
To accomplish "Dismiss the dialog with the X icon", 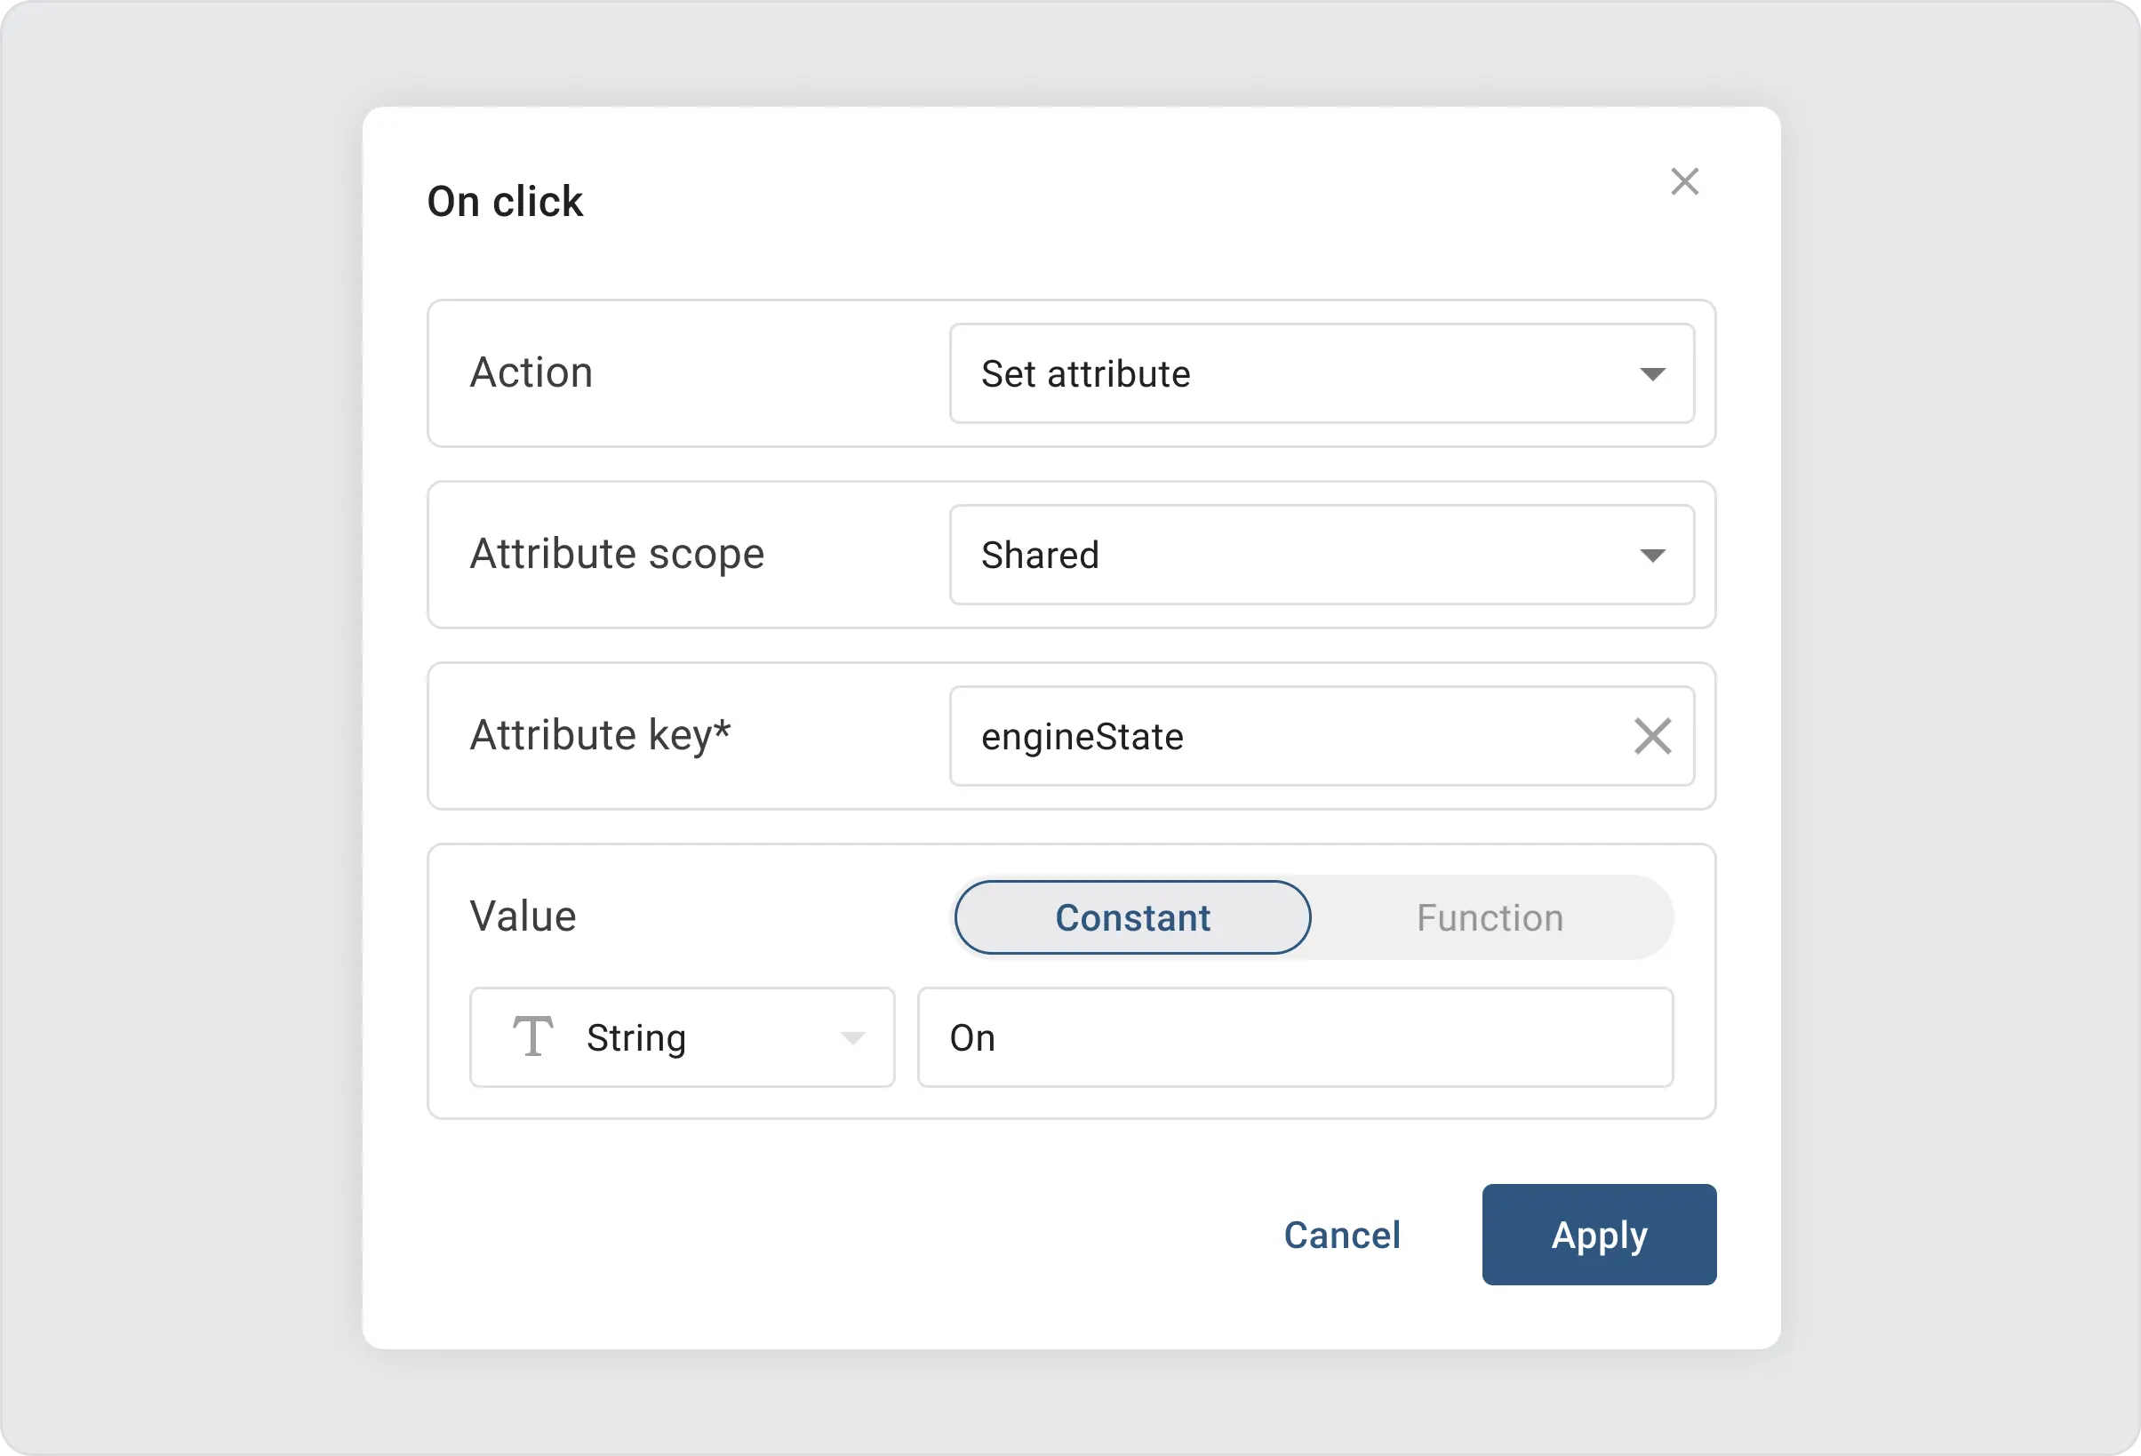I will [1686, 181].
